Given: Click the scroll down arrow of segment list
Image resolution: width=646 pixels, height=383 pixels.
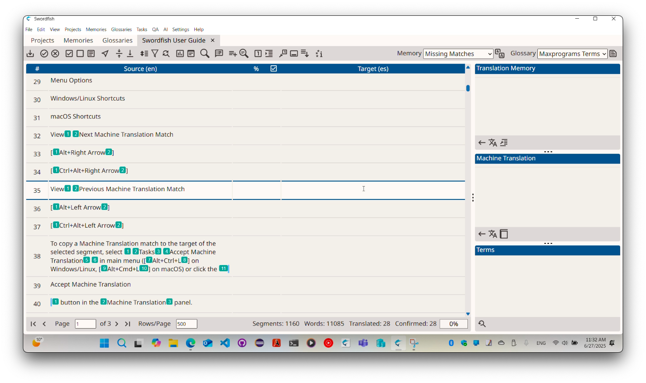Looking at the screenshot, I should click(468, 314).
